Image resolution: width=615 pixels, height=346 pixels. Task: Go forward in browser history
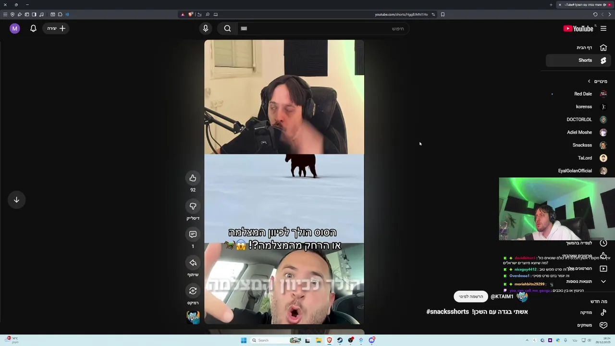(603, 14)
